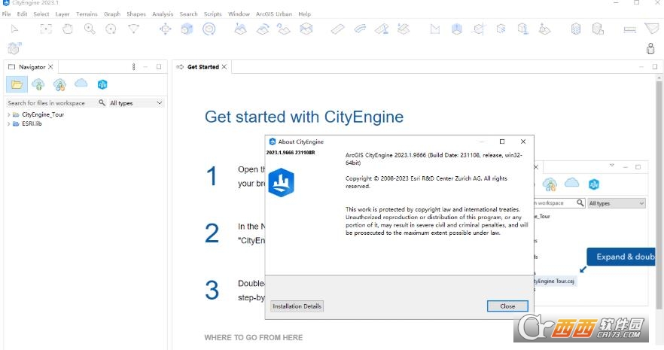
Task: Open the Terrains menu
Action: [87, 14]
